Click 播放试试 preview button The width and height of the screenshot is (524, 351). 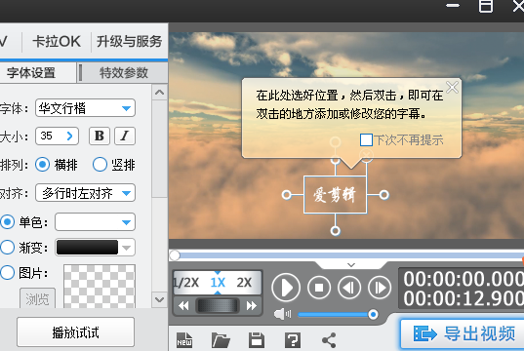75,332
